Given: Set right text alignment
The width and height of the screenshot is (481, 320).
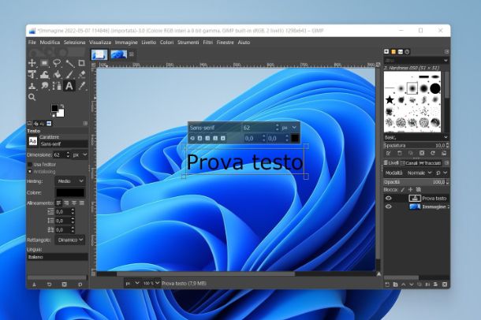Looking at the screenshot, I should click(66, 203).
